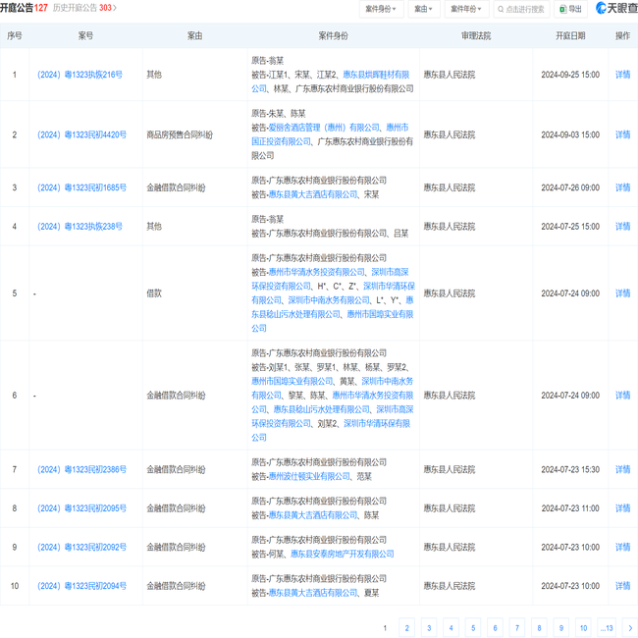638x638 pixels.
Task: Click 商品房预售合同纠纷 cell in row 2
Action: (x=180, y=134)
